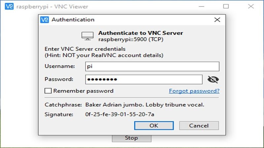
Task: Click into the Password field
Action: tap(144, 79)
